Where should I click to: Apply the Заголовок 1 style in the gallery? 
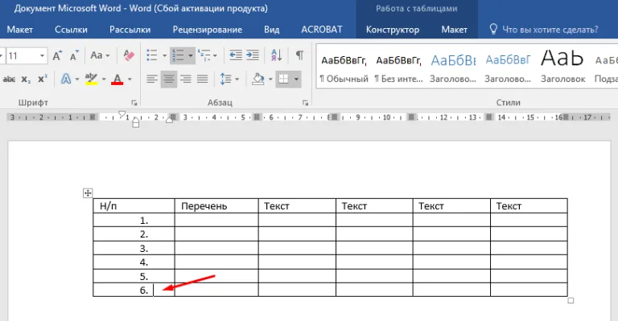(453, 67)
